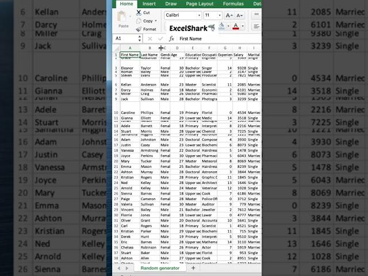The height and width of the screenshot is (276, 368).
Task: Click the cell containing Vanessa
Action: click(130, 151)
